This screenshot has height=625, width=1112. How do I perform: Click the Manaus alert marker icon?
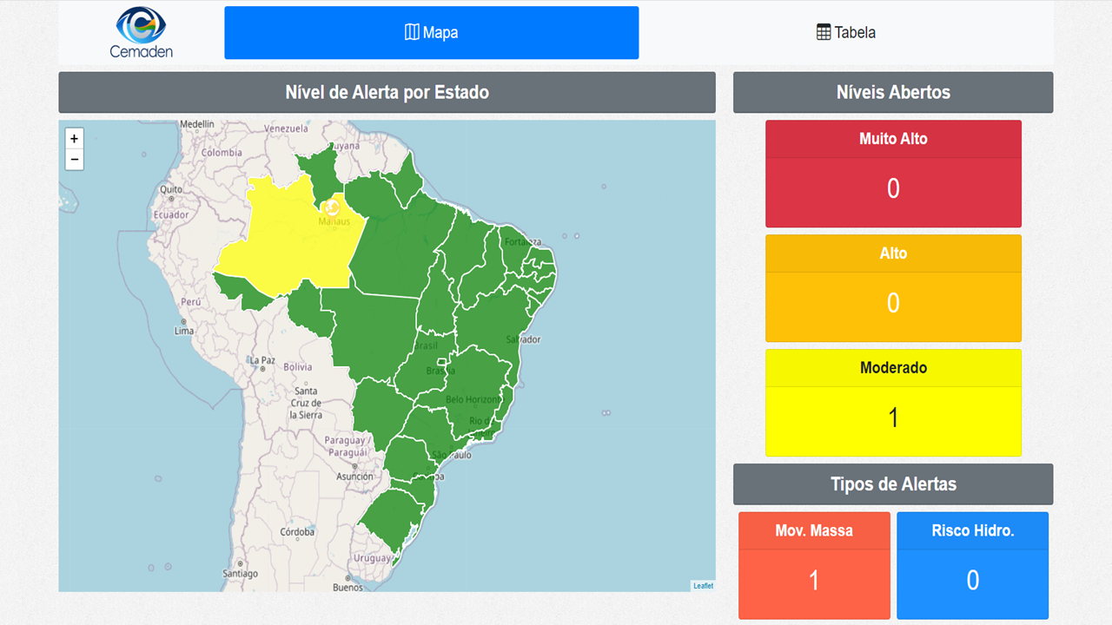click(x=331, y=208)
